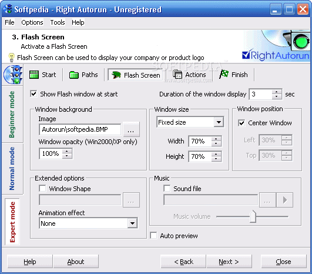Go to the Finish step tab

coord(234,75)
